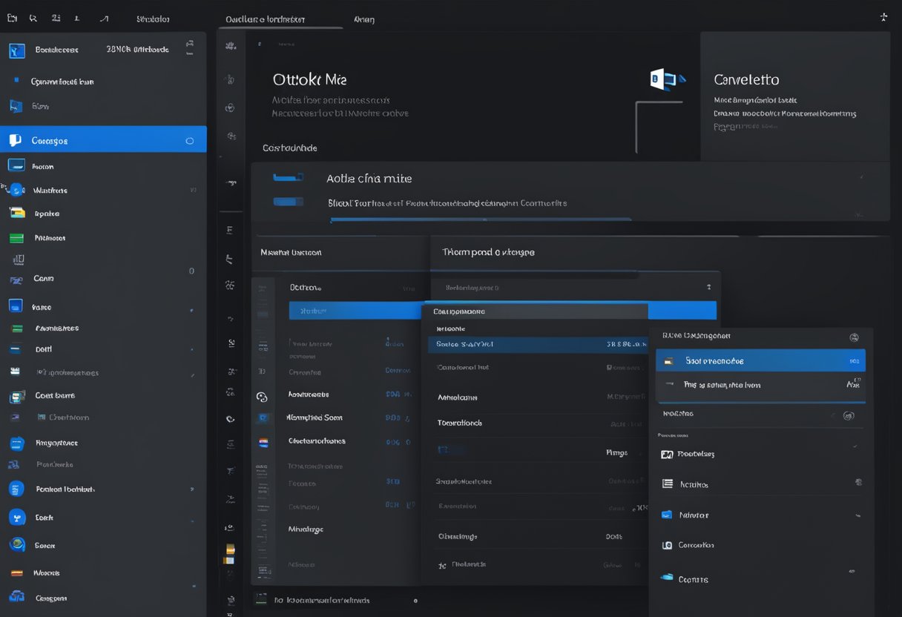The image size is (902, 617).
Task: Click the globe icon in the lower sidebar
Action: point(16,544)
